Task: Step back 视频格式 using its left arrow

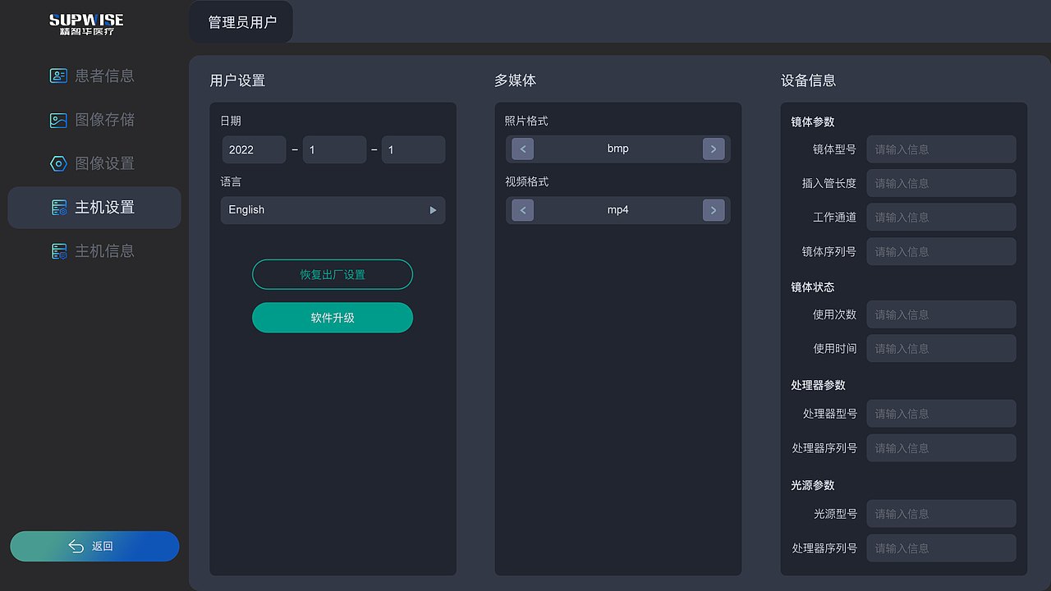Action: click(522, 210)
